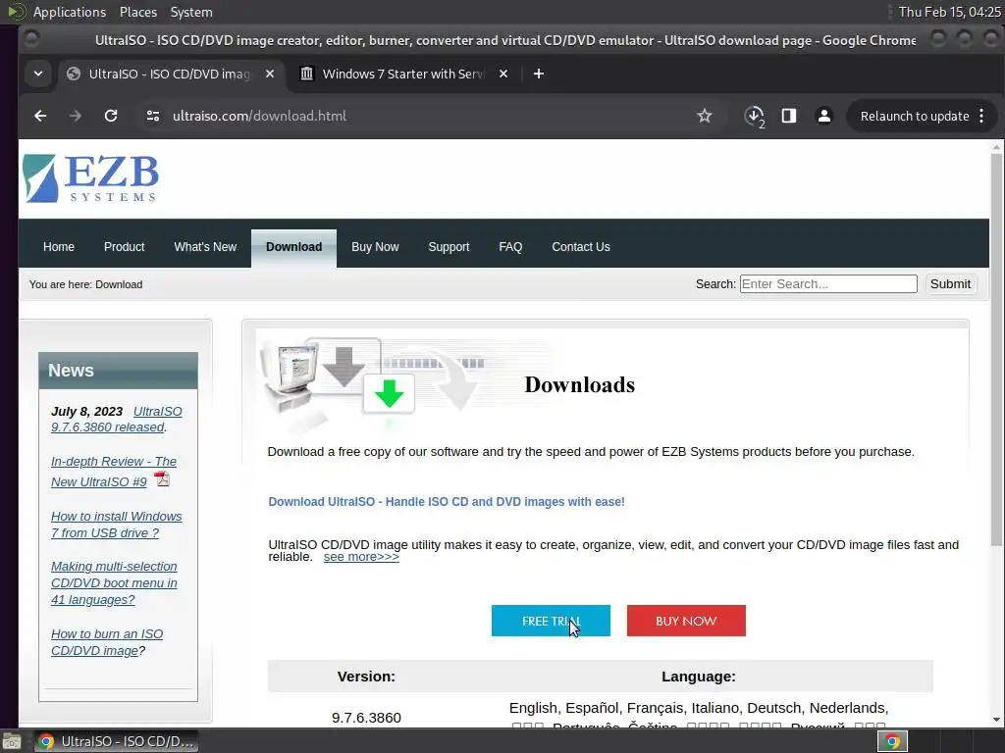Open the FAQ nav item

pyautogui.click(x=510, y=246)
